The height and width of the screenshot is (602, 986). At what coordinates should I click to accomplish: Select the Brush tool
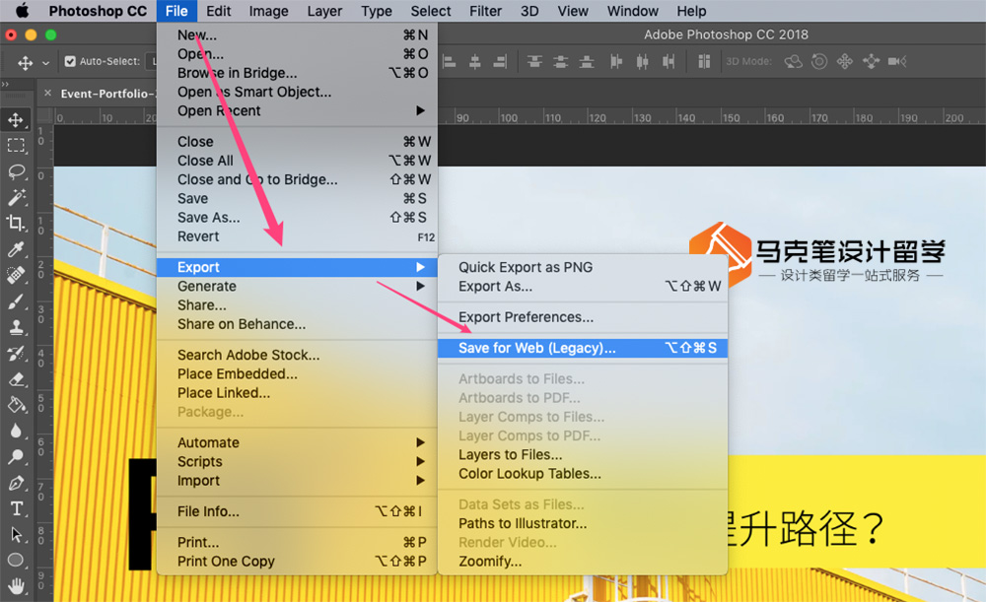coord(16,301)
